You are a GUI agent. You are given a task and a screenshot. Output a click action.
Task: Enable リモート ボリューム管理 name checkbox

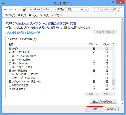coord(10,67)
